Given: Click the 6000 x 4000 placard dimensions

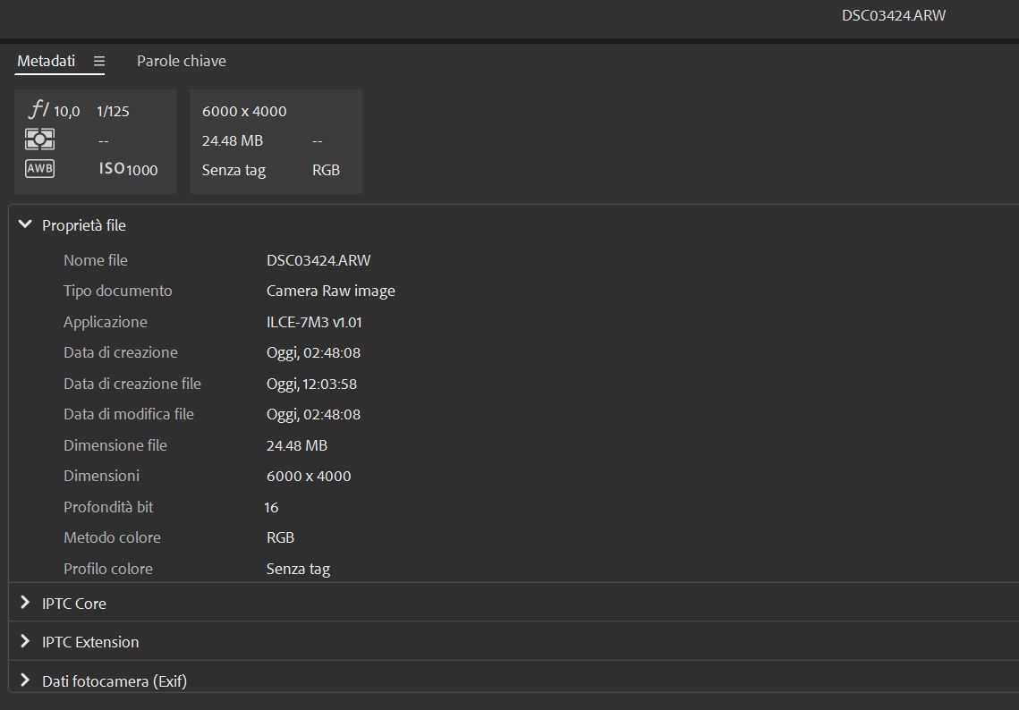Looking at the screenshot, I should click(244, 111).
